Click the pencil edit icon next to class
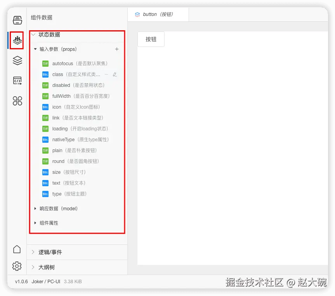The width and height of the screenshot is (335, 296). coord(115,74)
